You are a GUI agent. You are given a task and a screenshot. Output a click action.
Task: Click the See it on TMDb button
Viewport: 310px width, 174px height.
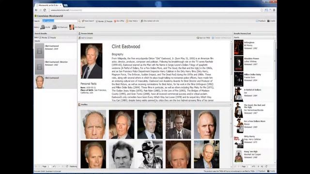[203, 38]
